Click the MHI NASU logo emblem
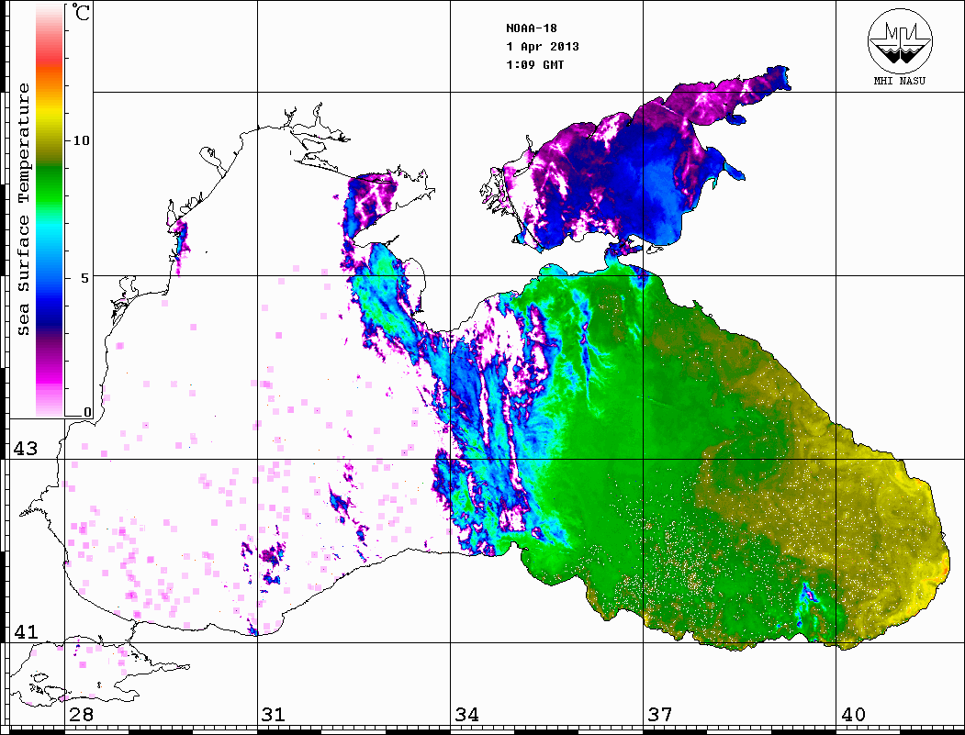This screenshot has width=965, height=735. click(900, 40)
